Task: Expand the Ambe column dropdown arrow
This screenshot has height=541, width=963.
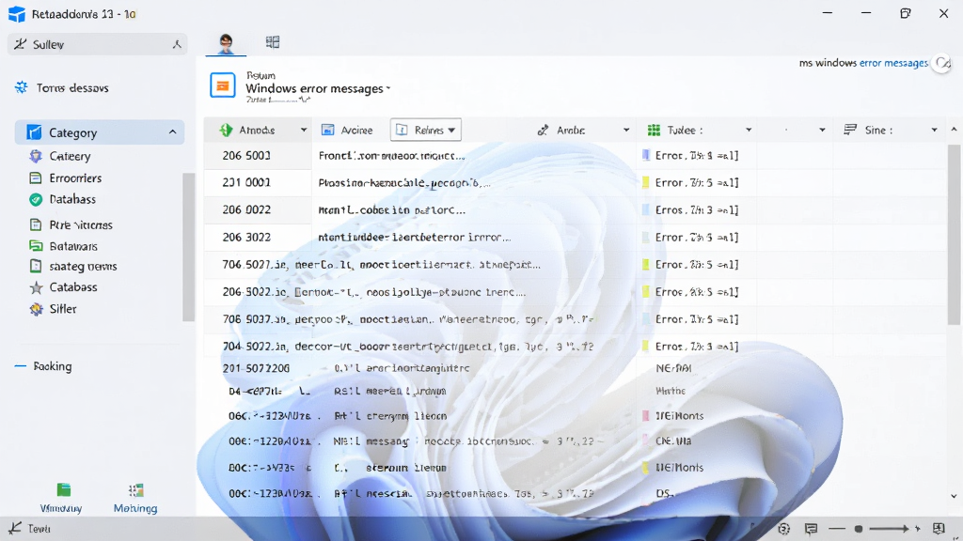Action: 625,130
